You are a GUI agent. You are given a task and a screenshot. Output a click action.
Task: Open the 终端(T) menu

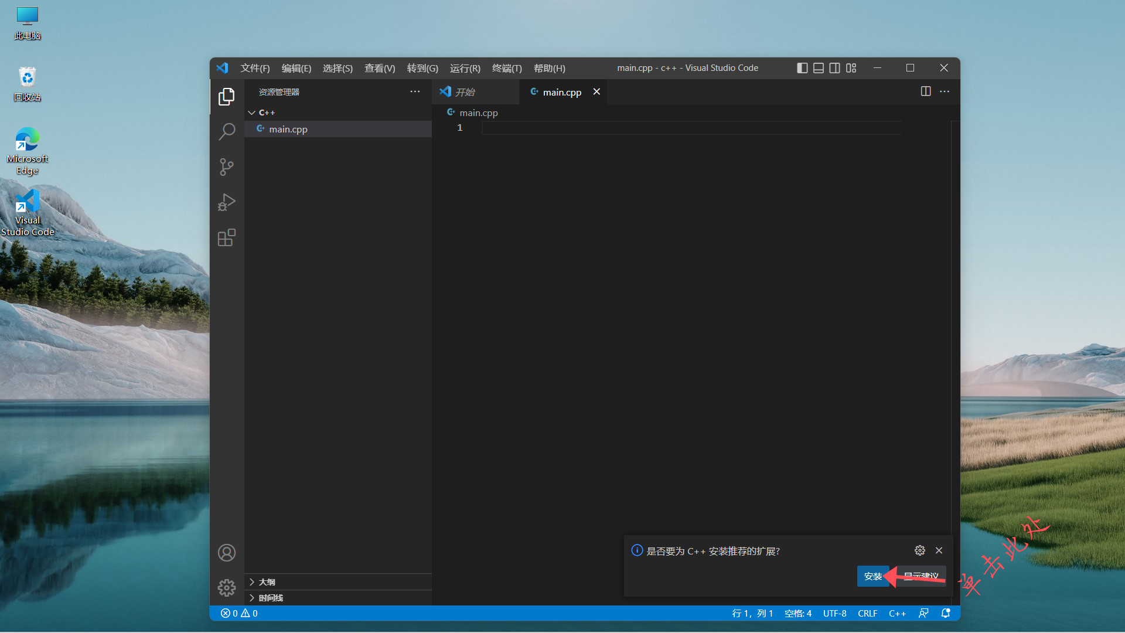[506, 68]
